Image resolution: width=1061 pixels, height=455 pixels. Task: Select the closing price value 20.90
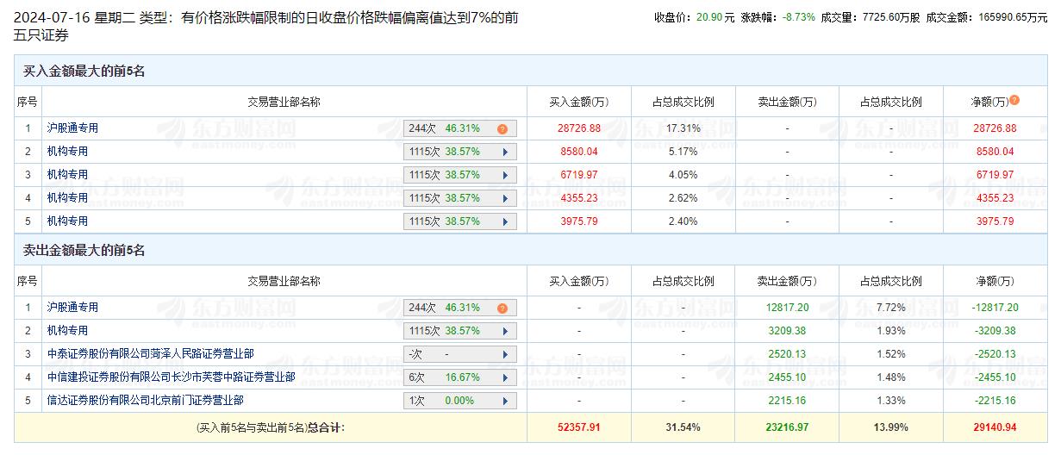tap(709, 17)
